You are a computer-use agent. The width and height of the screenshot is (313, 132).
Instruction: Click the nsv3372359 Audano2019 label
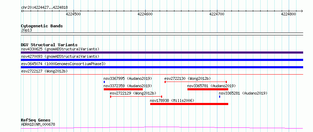pos(128,86)
